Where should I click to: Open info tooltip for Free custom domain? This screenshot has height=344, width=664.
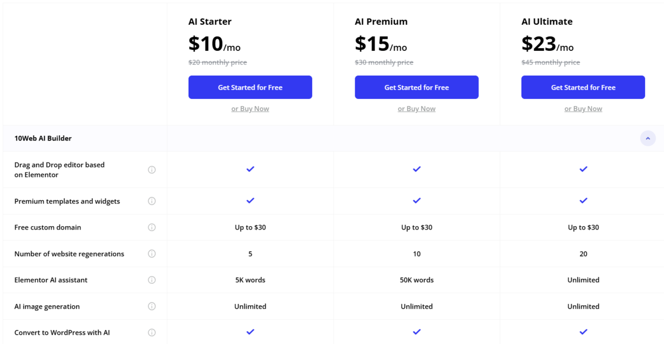[152, 227]
